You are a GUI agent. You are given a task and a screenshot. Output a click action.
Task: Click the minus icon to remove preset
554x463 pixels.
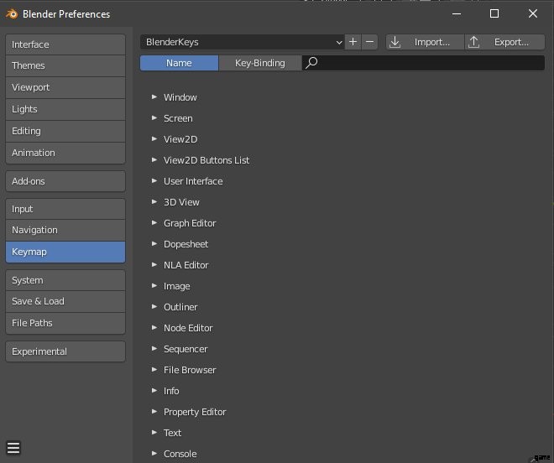point(369,42)
